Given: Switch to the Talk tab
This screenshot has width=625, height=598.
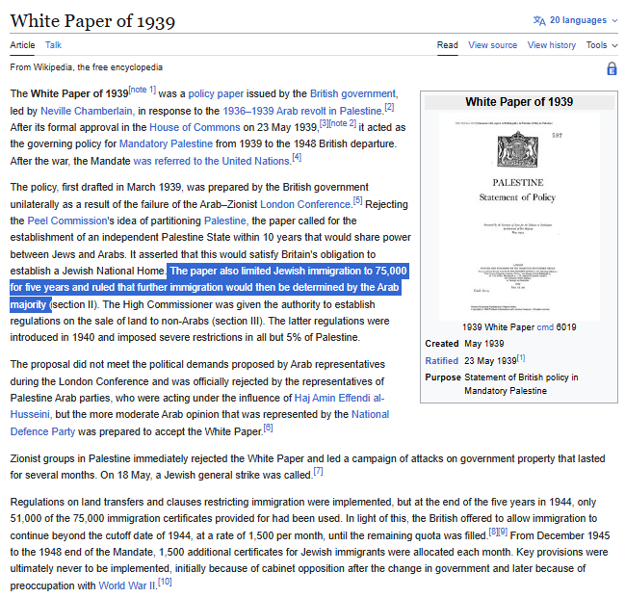Looking at the screenshot, I should (53, 45).
